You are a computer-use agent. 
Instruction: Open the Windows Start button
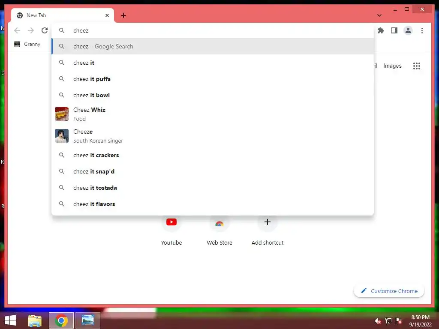click(10, 320)
